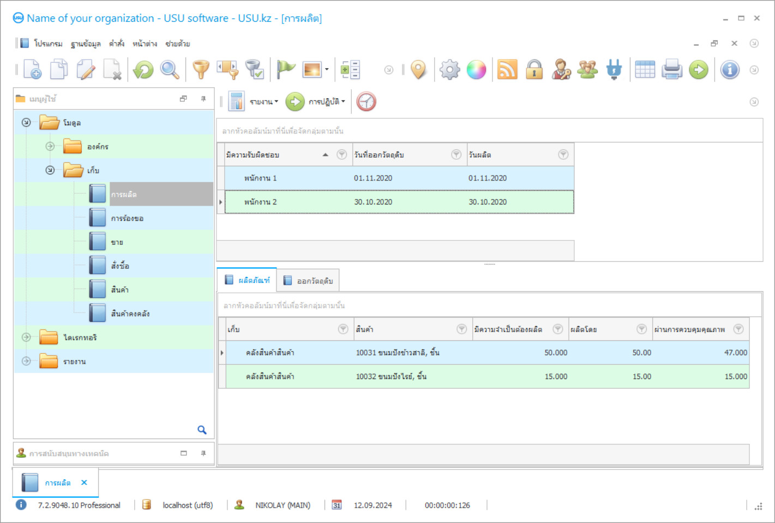Click the red clock icon

tap(367, 101)
